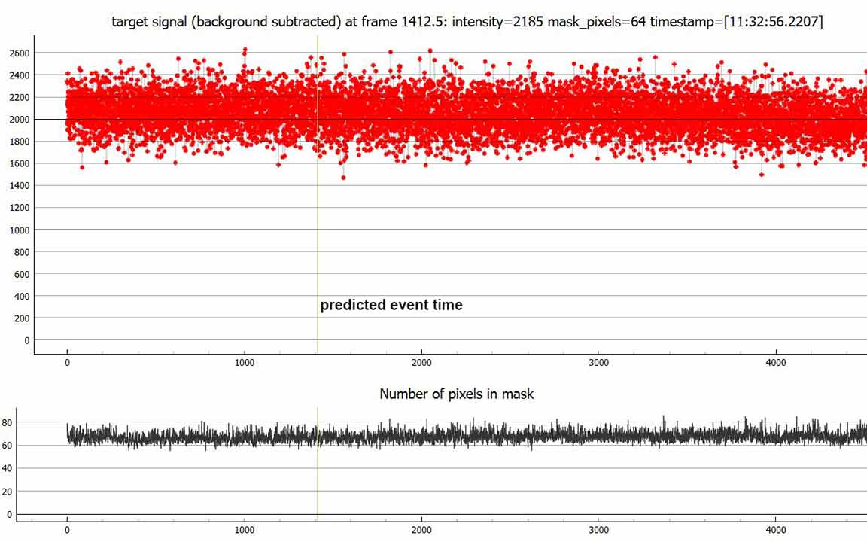This screenshot has height=542, width=867.
Task: Click the 600 tick label on intensity axis
Action: (x=22, y=274)
